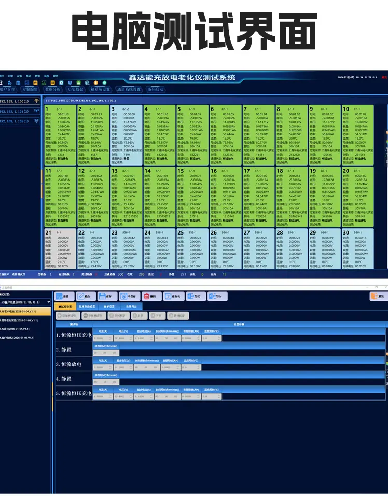Click greyed 下移 button

coord(157,315)
